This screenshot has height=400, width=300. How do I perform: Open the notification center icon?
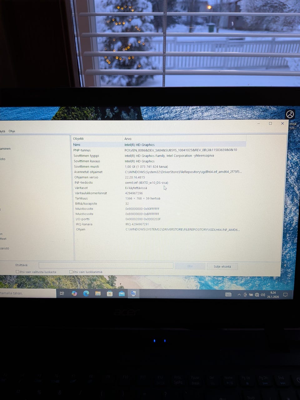tap(285, 295)
